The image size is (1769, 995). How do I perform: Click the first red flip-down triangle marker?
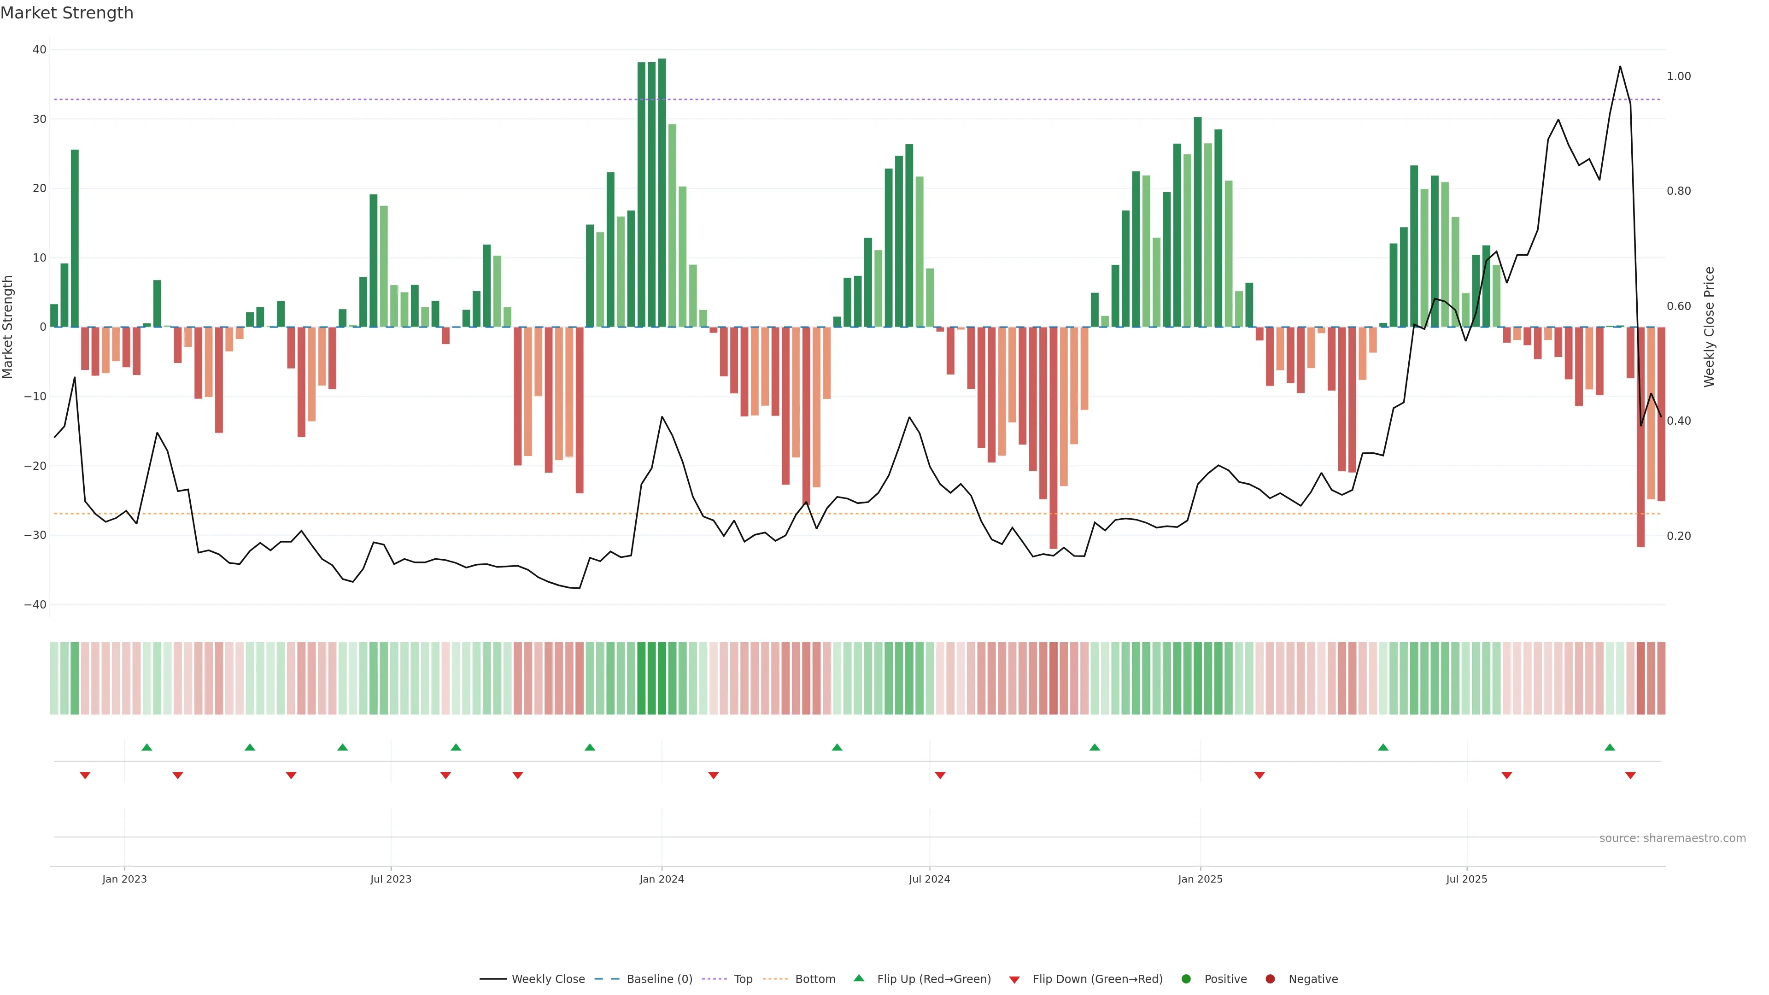point(85,775)
